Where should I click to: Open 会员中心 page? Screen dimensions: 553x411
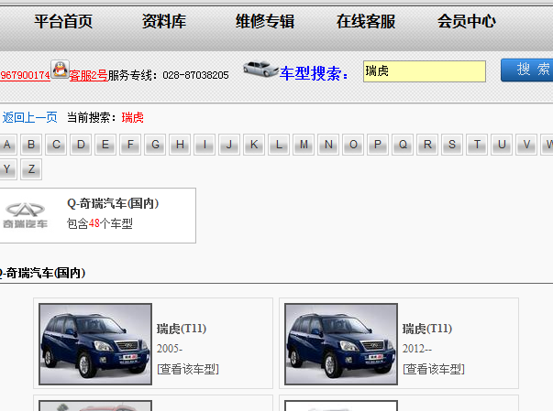pos(467,21)
